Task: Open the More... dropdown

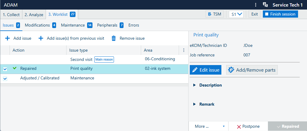Action: tap(208, 126)
